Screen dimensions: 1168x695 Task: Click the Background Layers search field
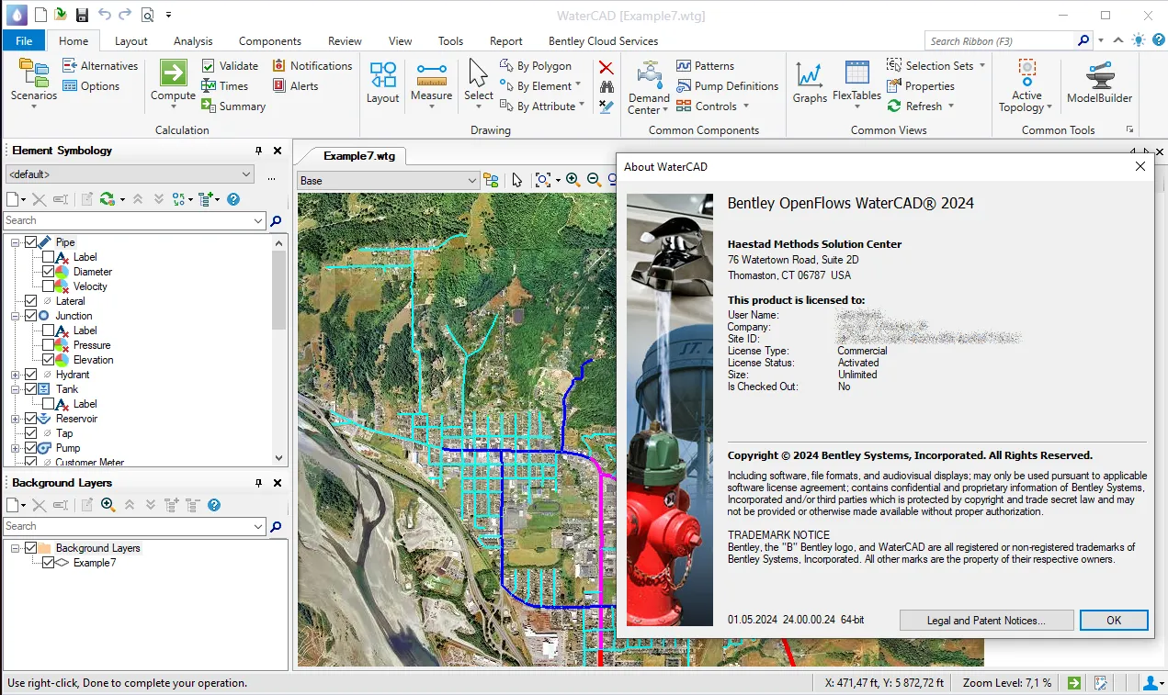[127, 526]
